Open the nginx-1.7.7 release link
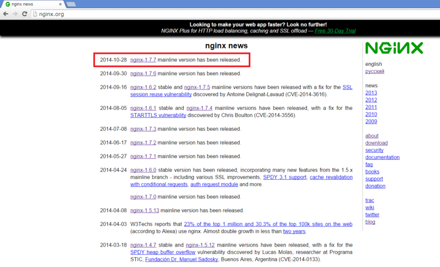 click(143, 60)
